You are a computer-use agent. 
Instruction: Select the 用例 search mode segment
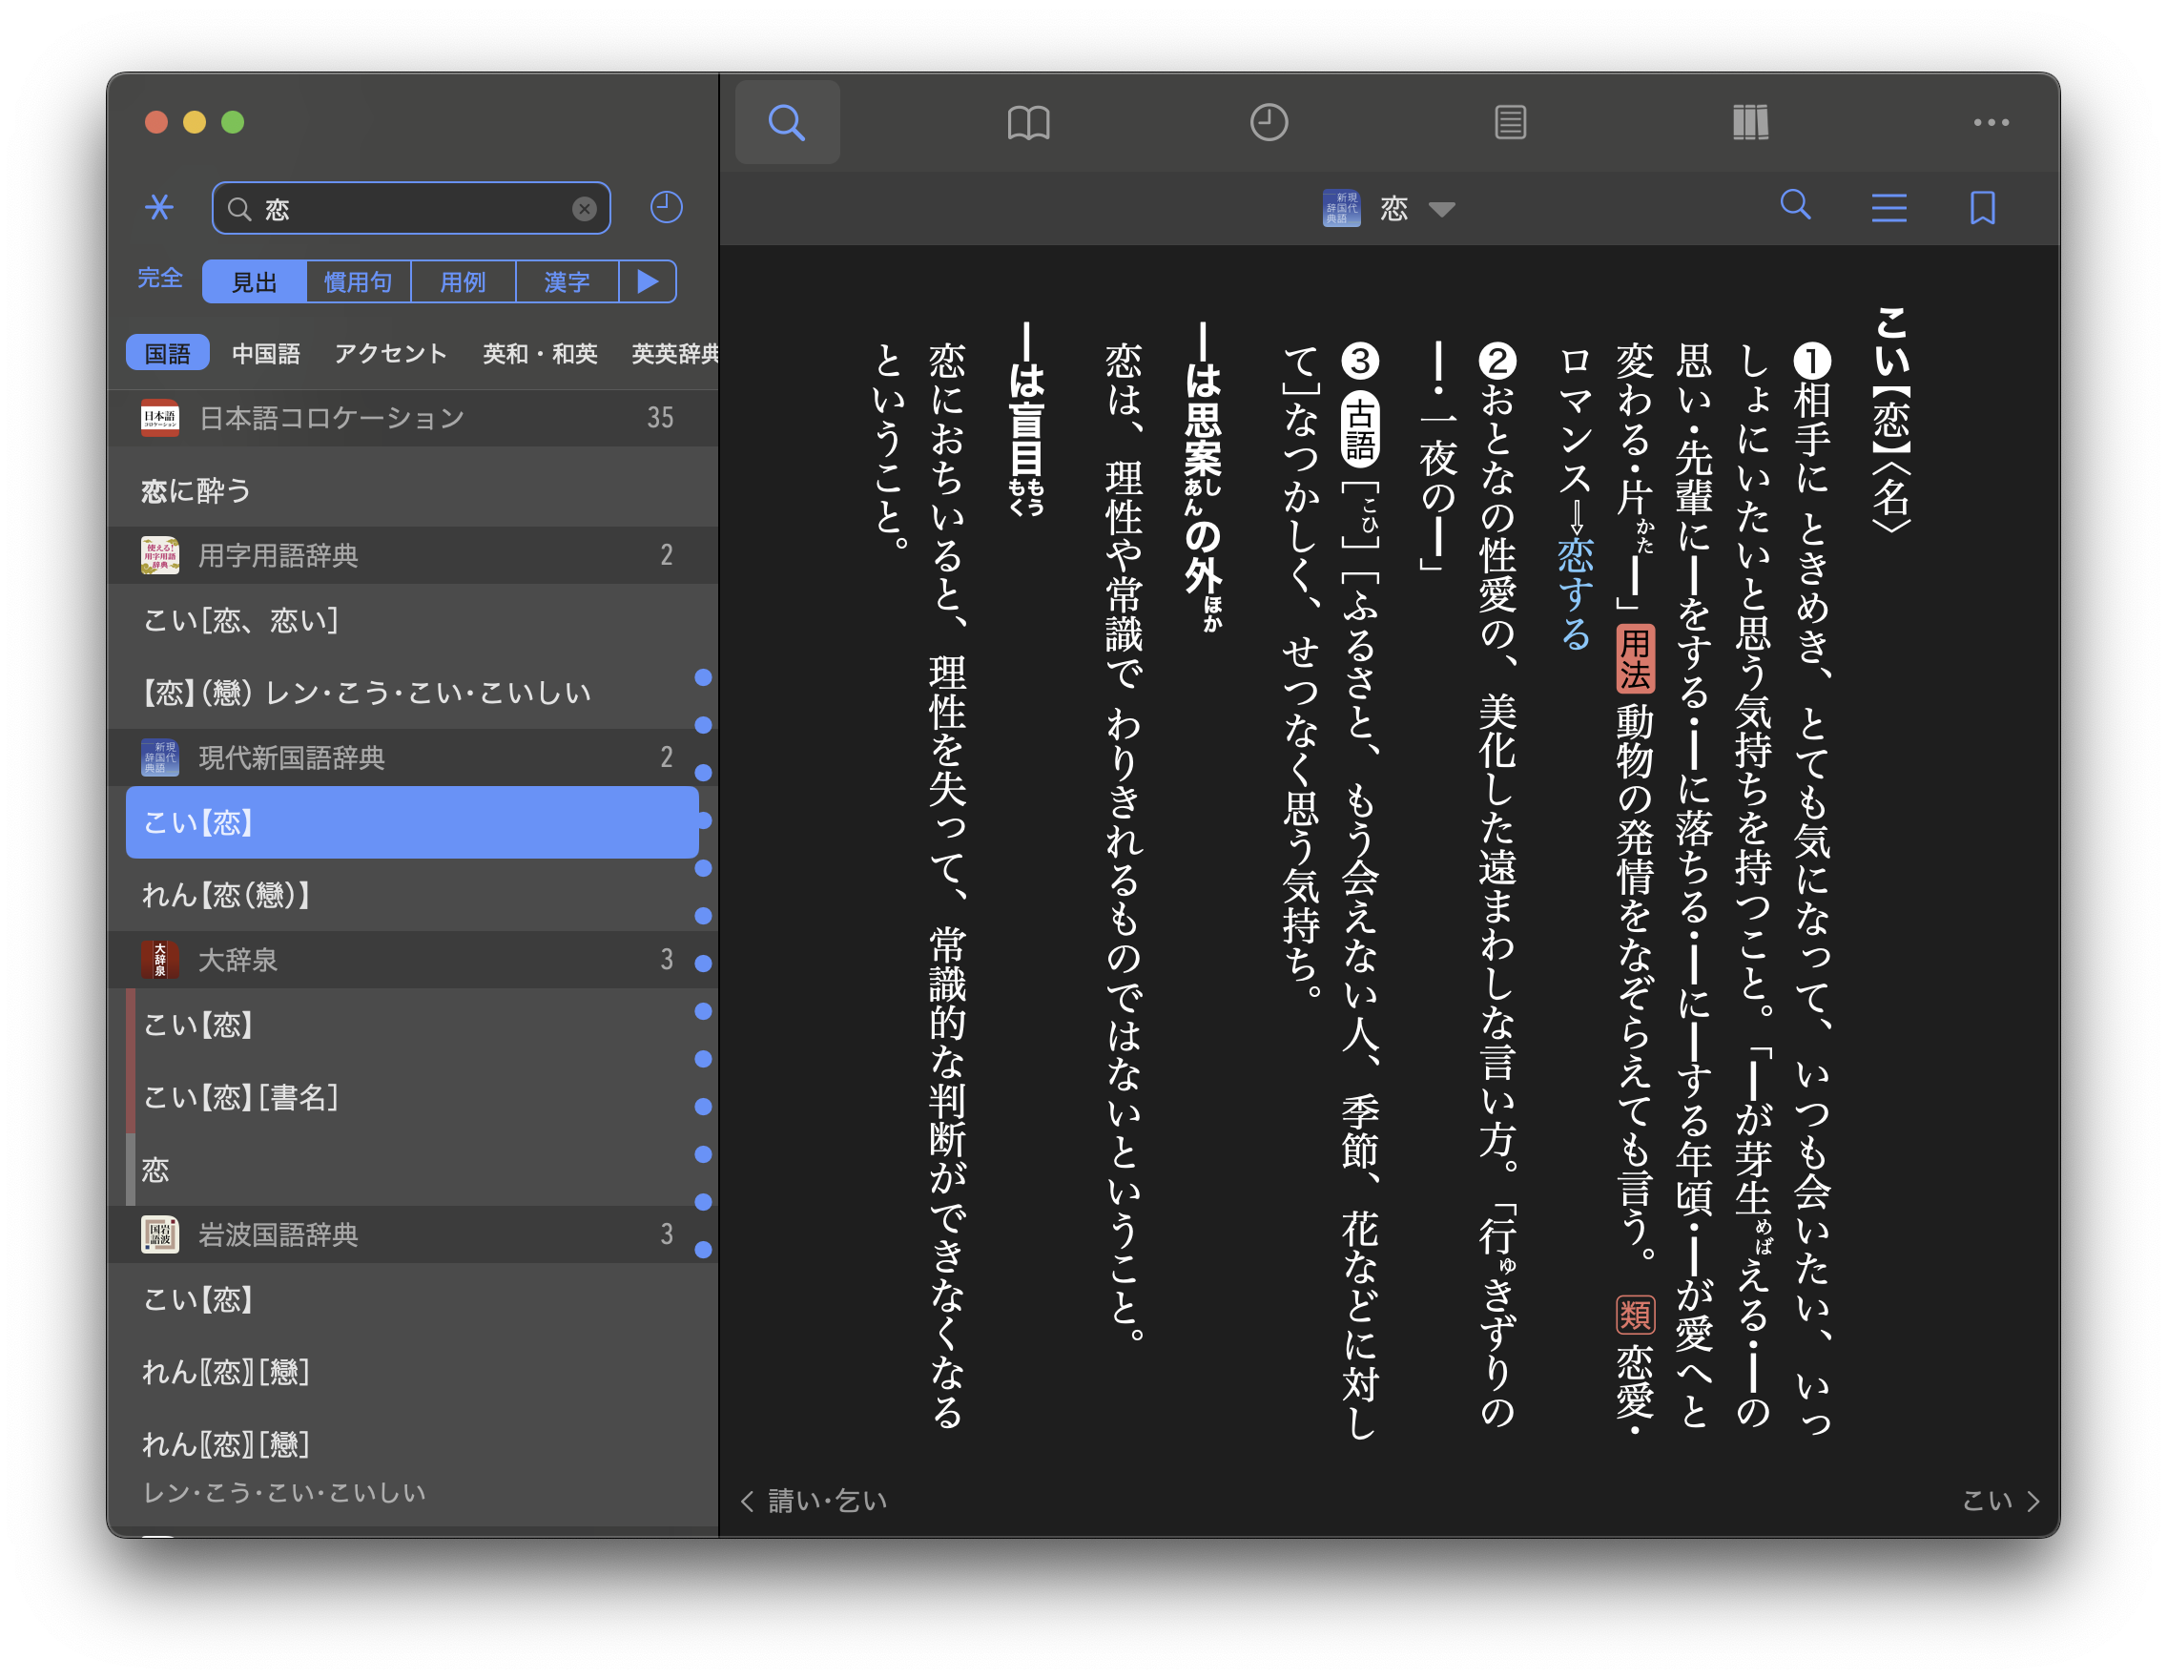(463, 281)
